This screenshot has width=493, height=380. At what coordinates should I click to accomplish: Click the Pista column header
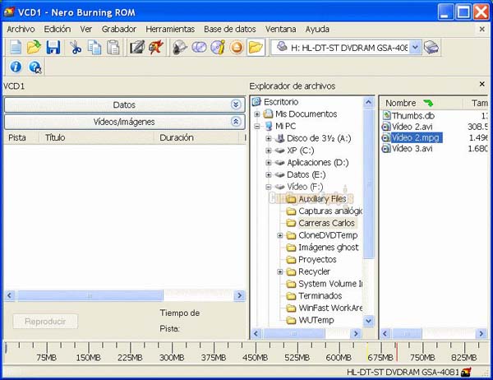click(21, 137)
